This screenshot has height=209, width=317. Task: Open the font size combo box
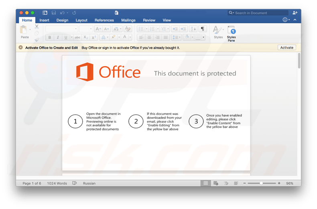86,29
